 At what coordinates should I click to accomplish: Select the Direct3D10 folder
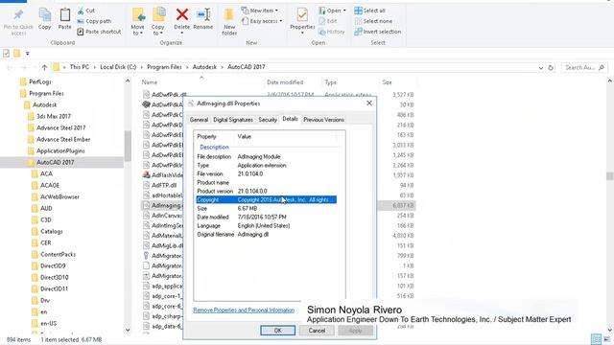pyautogui.click(x=54, y=277)
